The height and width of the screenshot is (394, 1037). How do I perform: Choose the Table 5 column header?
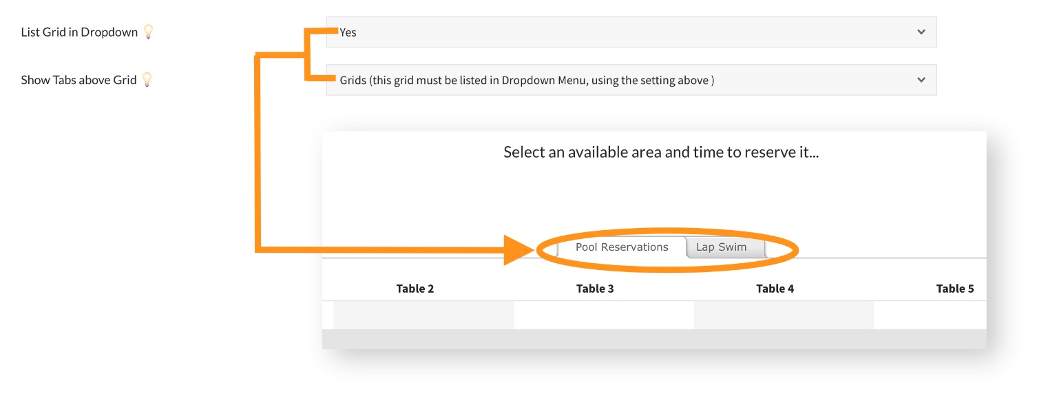click(x=954, y=289)
